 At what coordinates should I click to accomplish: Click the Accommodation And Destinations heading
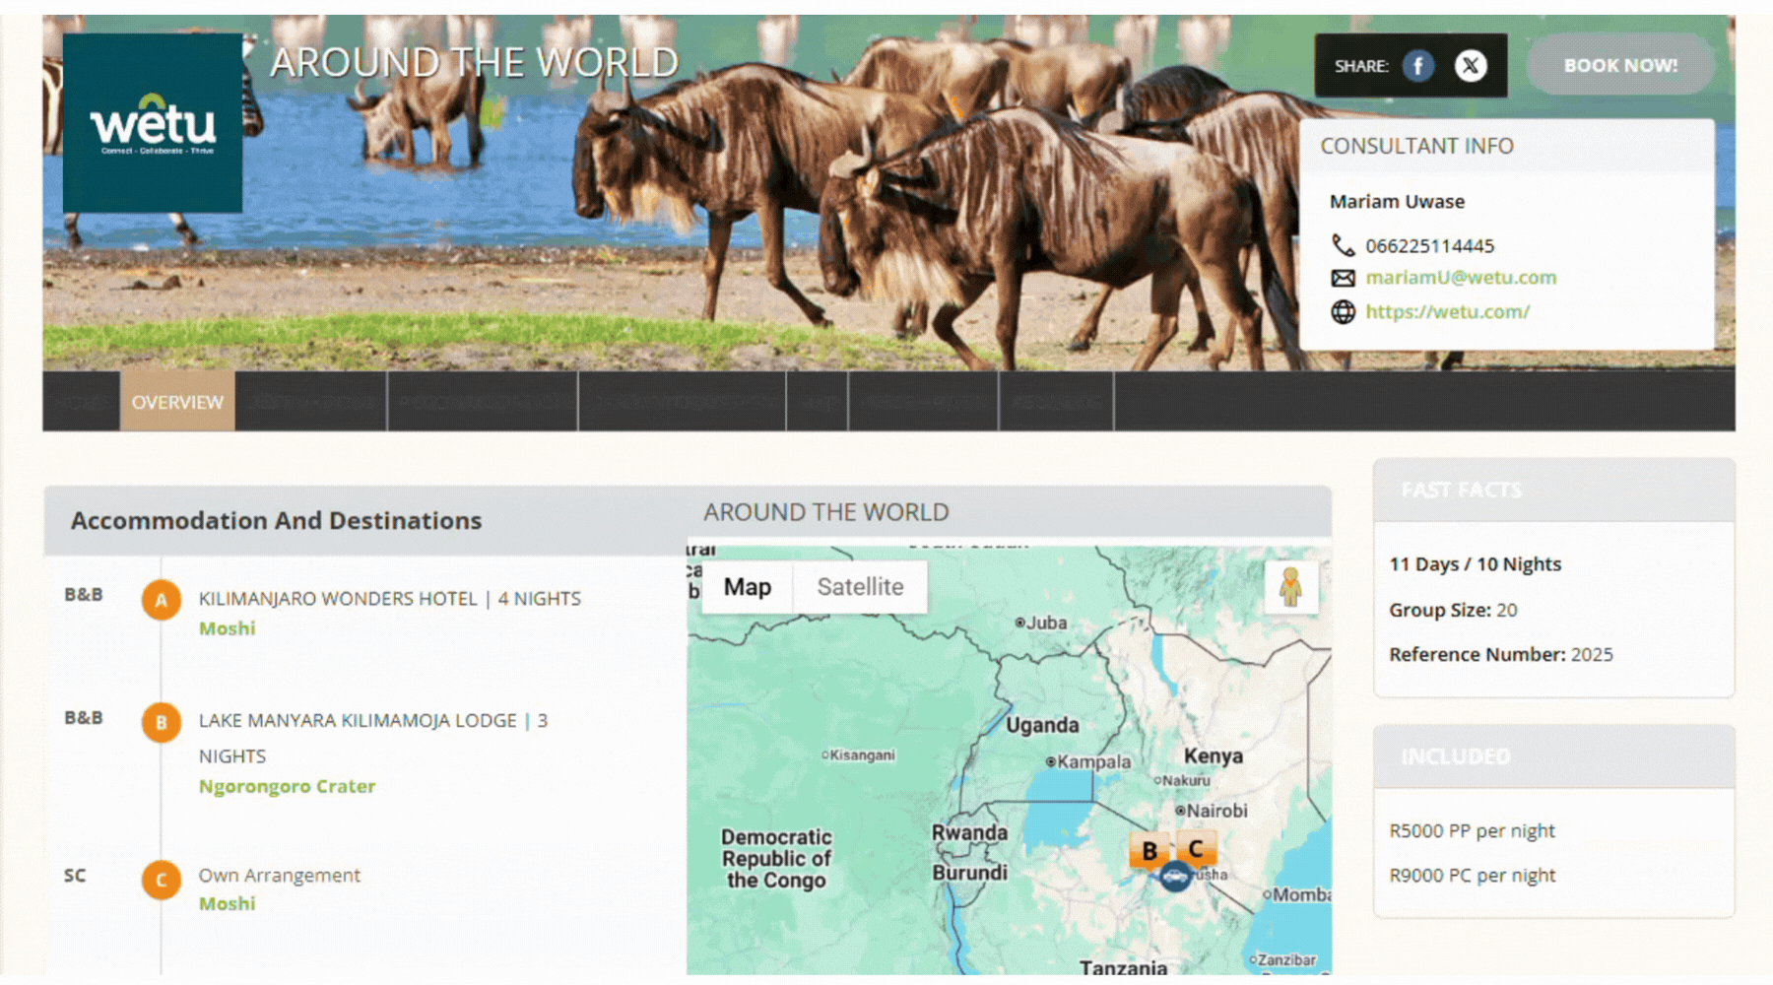coord(276,520)
